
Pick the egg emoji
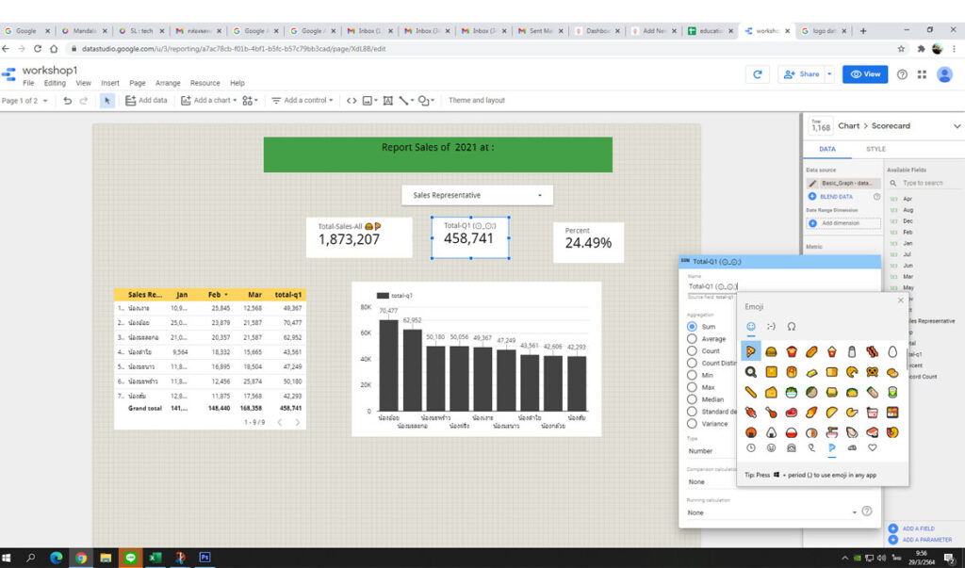(x=892, y=352)
